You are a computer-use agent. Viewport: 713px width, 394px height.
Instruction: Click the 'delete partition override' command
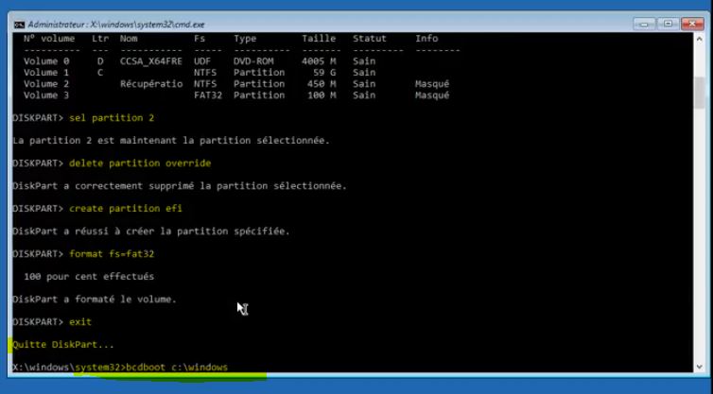click(x=140, y=163)
